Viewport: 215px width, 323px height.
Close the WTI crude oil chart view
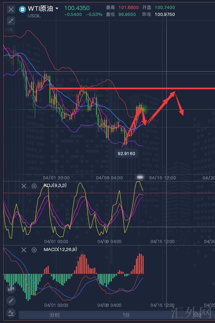tap(11, 9)
